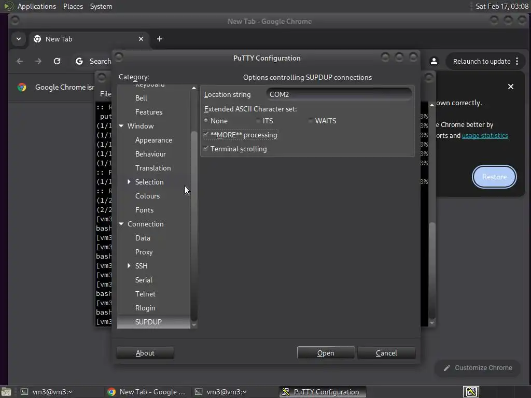Open the Bell settings category

click(141, 98)
